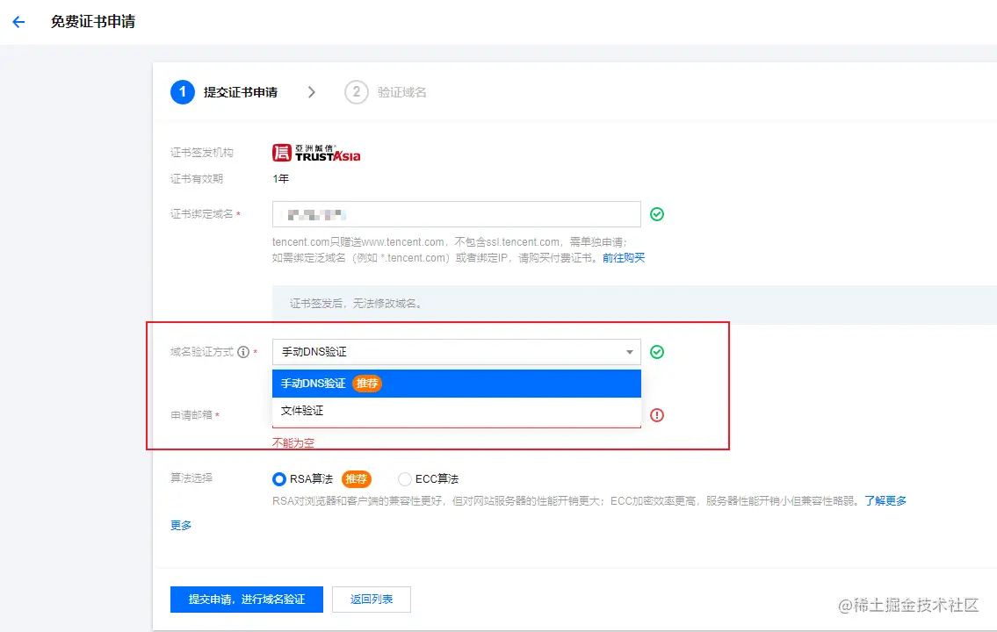The image size is (997, 632).
Task: Click the 验证域名 step label
Action: 401,92
